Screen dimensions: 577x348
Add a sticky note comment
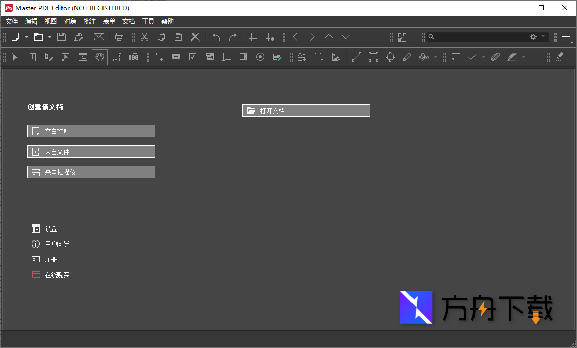tap(456, 57)
